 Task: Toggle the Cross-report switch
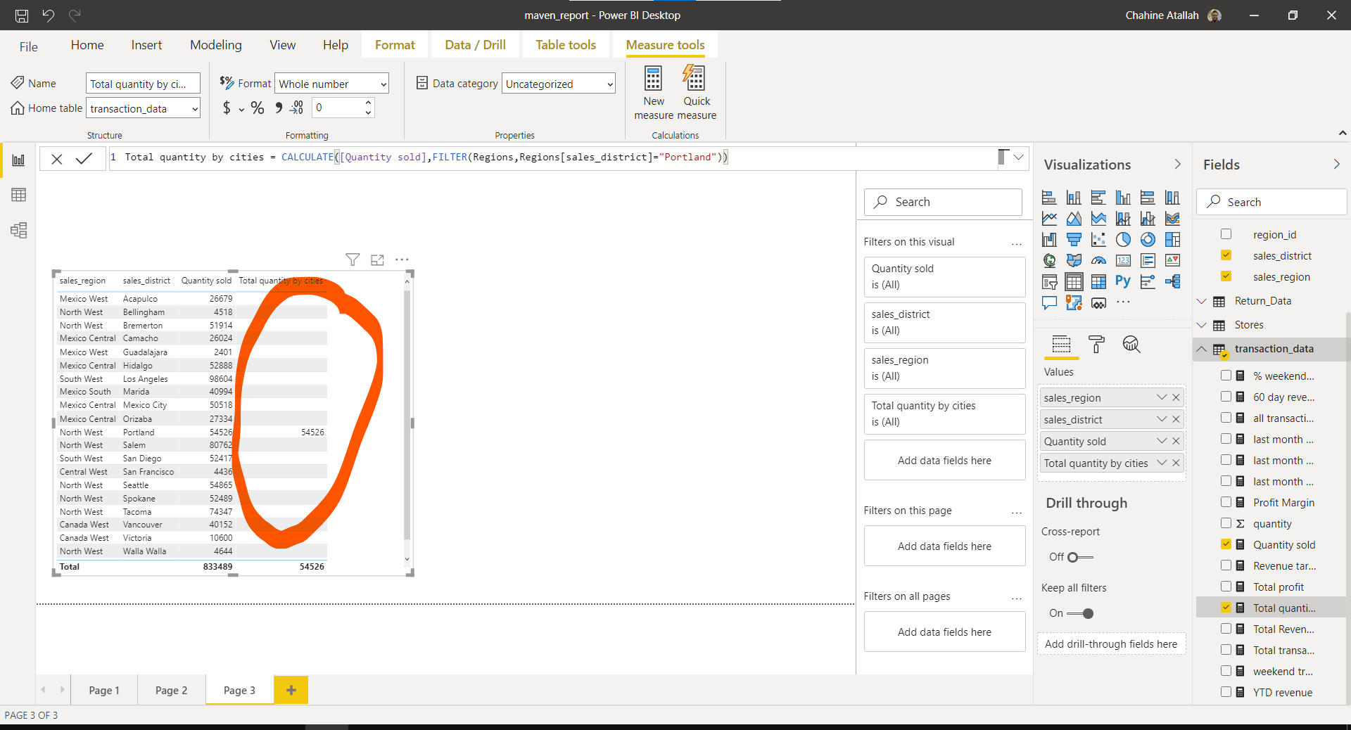pyautogui.click(x=1080, y=557)
